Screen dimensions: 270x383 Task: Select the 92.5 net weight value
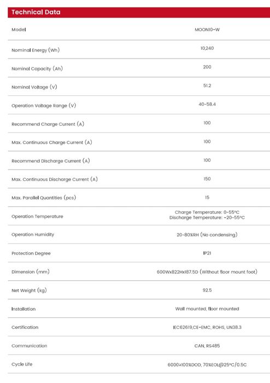(207, 290)
